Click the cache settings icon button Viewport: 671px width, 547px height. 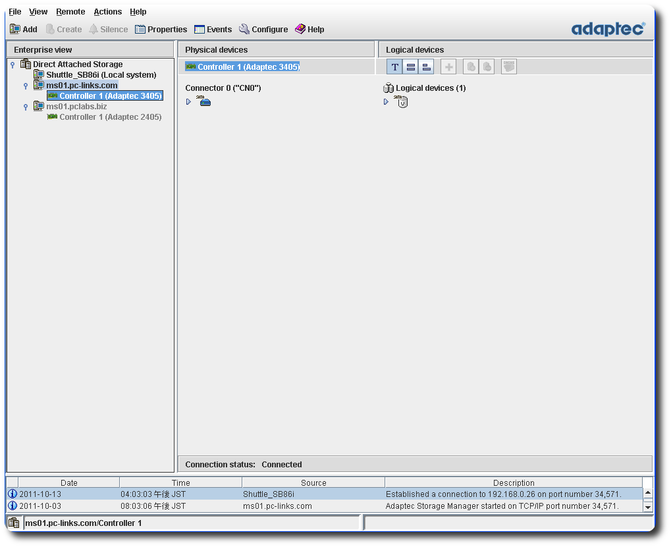(x=509, y=66)
